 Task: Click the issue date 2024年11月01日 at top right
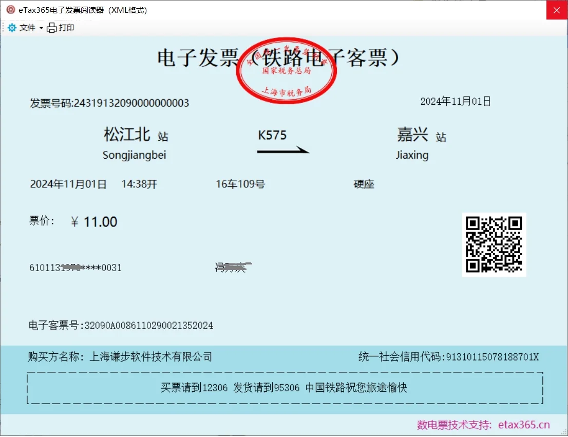[456, 101]
